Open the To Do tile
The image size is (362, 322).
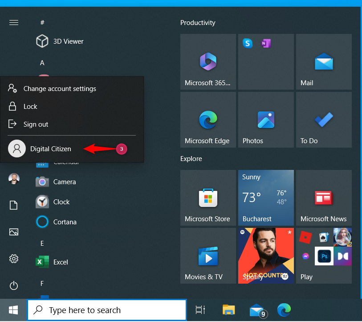click(324, 120)
